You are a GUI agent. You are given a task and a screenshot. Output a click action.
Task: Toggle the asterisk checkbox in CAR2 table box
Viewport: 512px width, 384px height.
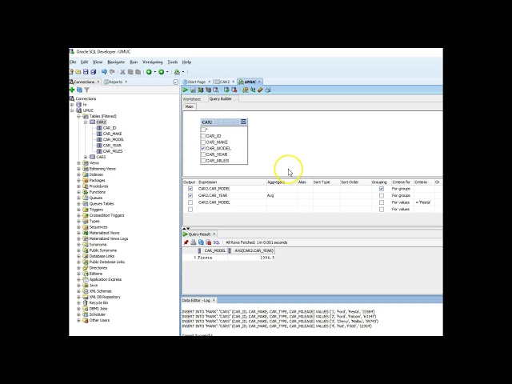[x=203, y=130]
